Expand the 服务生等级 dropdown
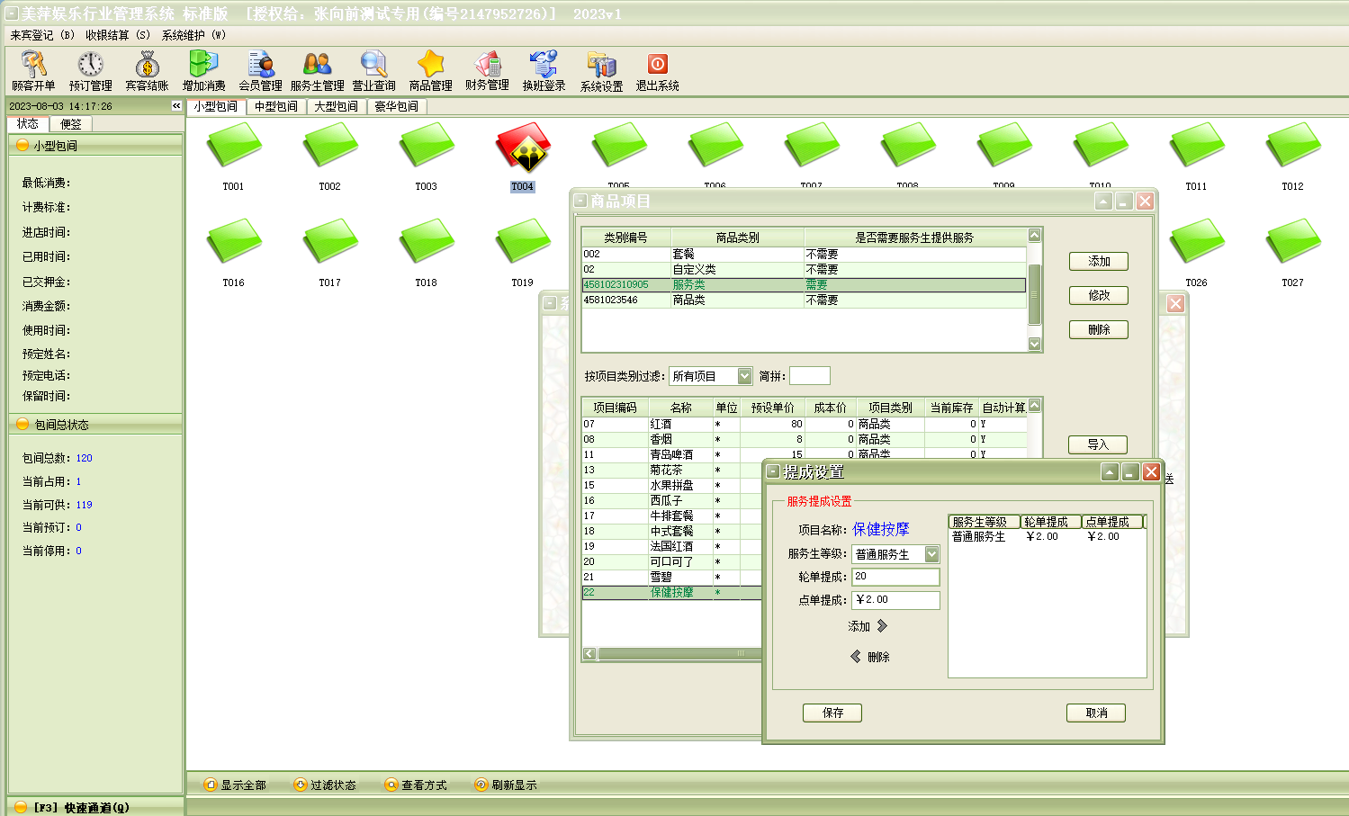 click(931, 554)
